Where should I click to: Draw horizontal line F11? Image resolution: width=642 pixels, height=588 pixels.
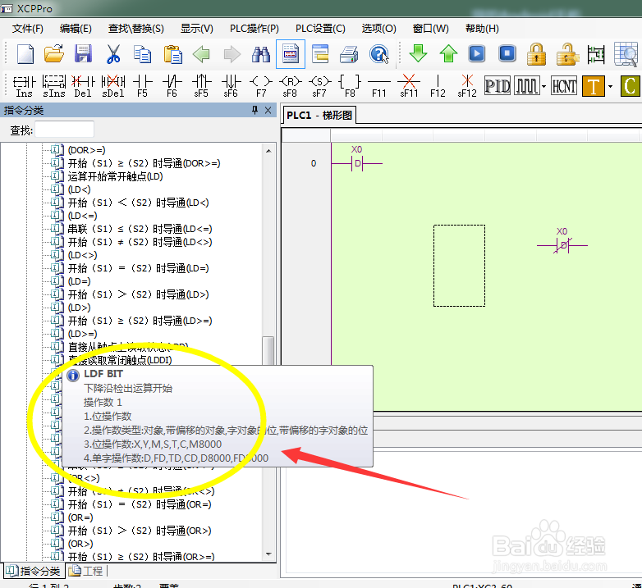pos(379,86)
